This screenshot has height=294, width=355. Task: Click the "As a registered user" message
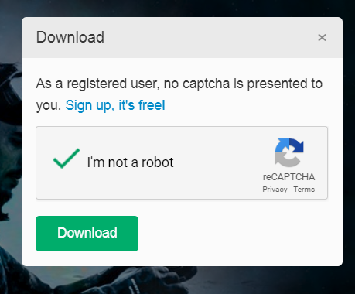(x=179, y=94)
